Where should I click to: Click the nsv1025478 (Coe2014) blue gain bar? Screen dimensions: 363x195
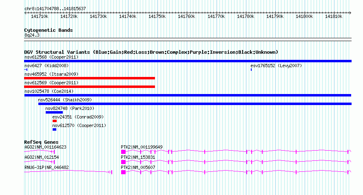pyautogui.click(x=188, y=95)
